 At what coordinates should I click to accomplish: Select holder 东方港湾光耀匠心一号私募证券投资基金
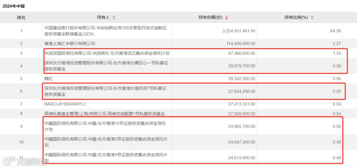point(106,66)
